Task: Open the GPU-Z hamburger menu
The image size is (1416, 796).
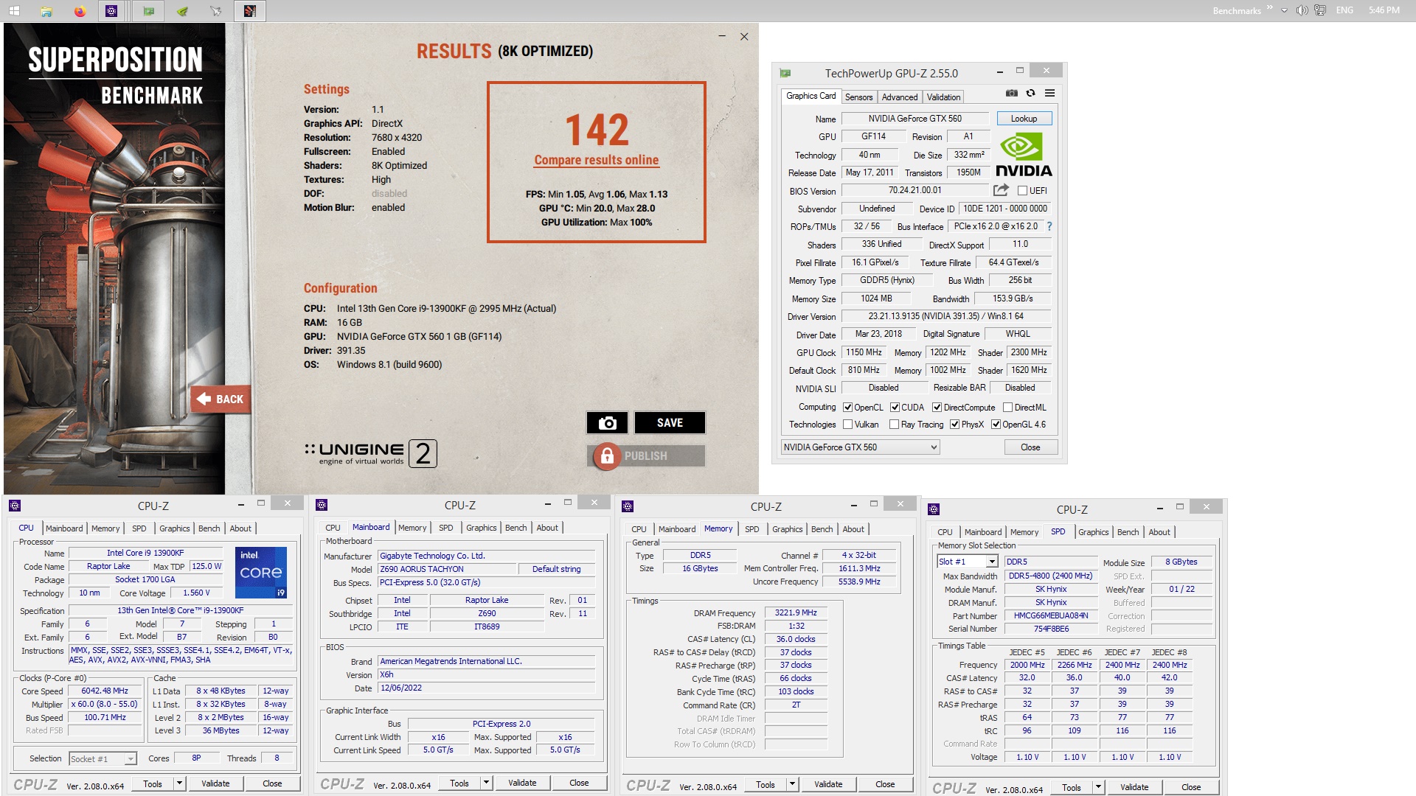Action: (x=1049, y=93)
